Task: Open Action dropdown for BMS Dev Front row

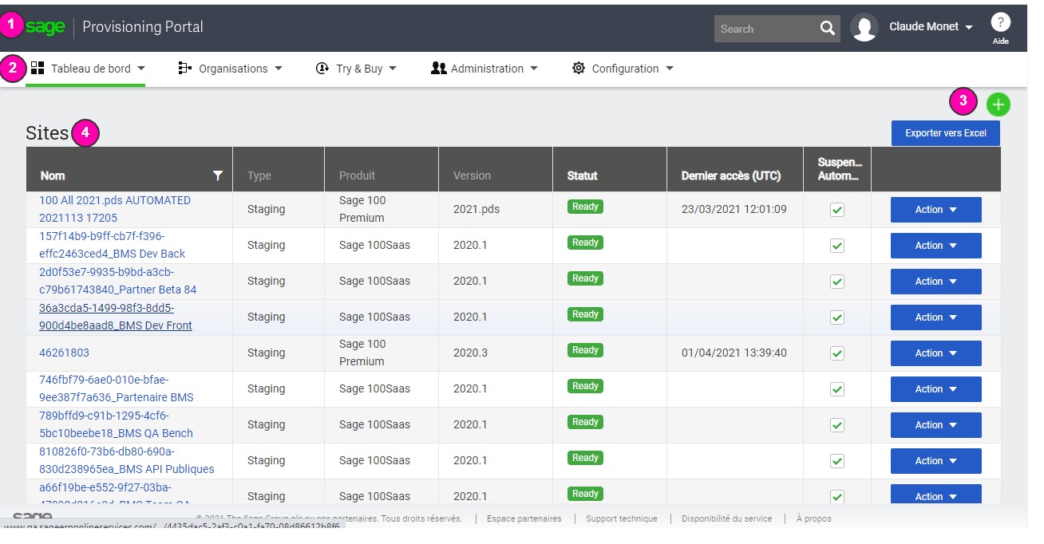Action: click(935, 317)
